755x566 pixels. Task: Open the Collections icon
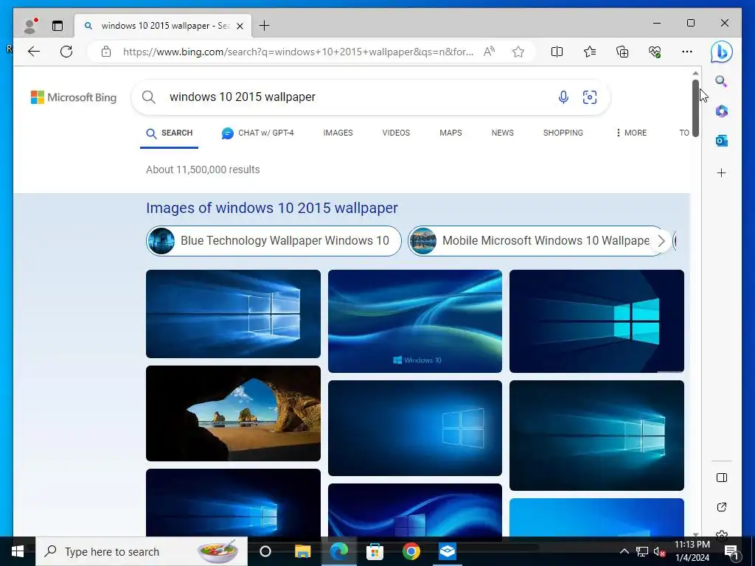(x=622, y=52)
